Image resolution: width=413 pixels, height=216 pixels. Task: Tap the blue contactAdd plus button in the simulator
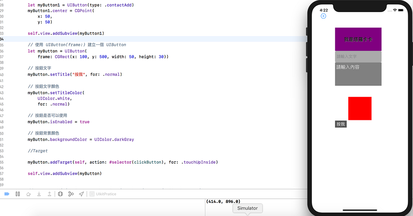[323, 16]
